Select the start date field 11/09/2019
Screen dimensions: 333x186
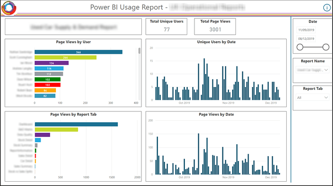pyautogui.click(x=306, y=30)
